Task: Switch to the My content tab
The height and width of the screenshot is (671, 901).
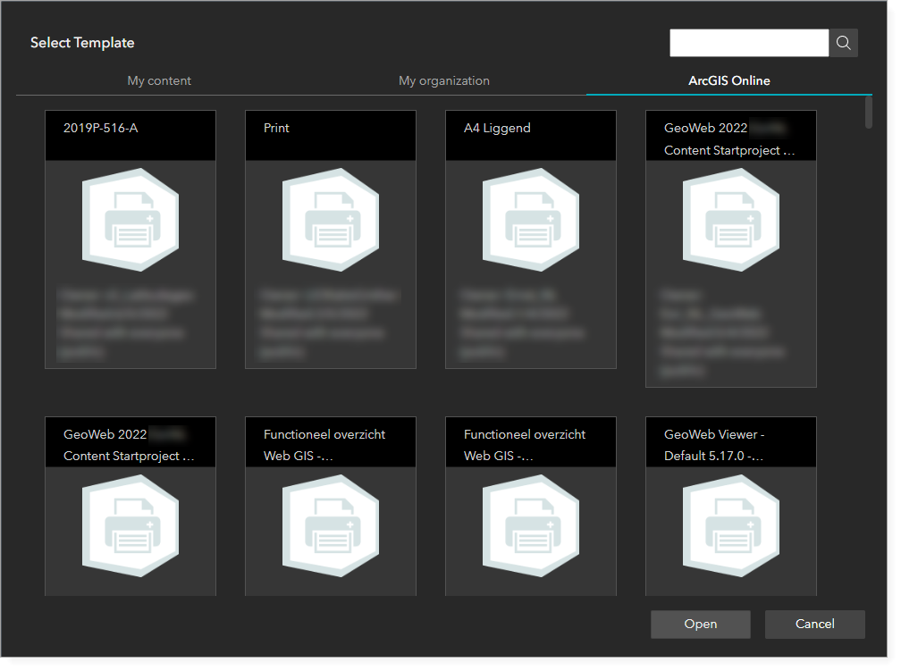Action: coord(159,80)
